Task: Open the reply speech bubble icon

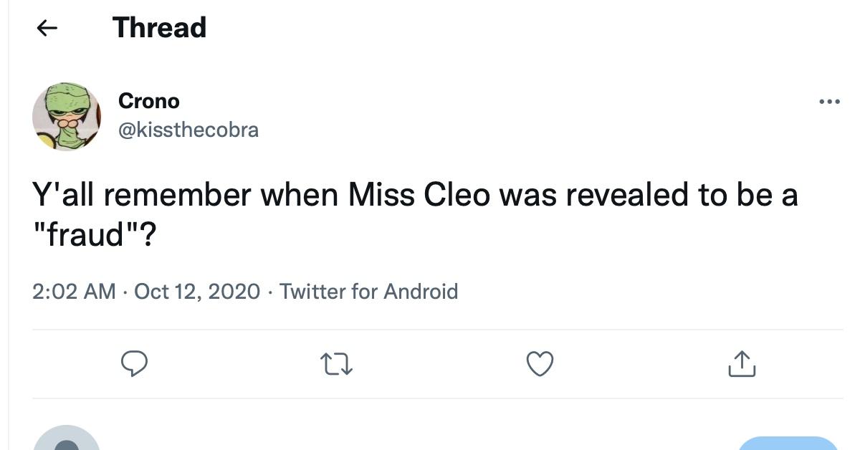Action: [133, 364]
